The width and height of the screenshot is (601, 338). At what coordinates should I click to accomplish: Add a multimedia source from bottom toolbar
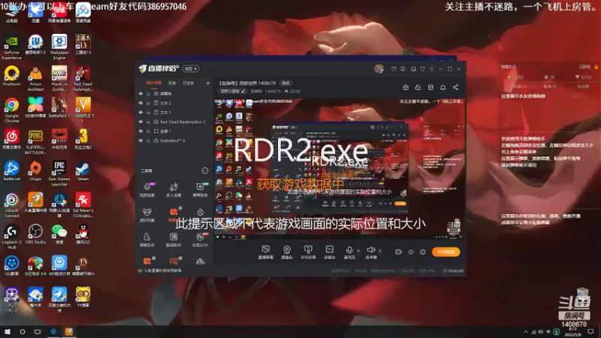(x=329, y=252)
